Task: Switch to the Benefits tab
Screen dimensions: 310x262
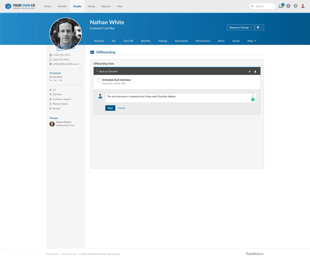Action: pos(146,41)
